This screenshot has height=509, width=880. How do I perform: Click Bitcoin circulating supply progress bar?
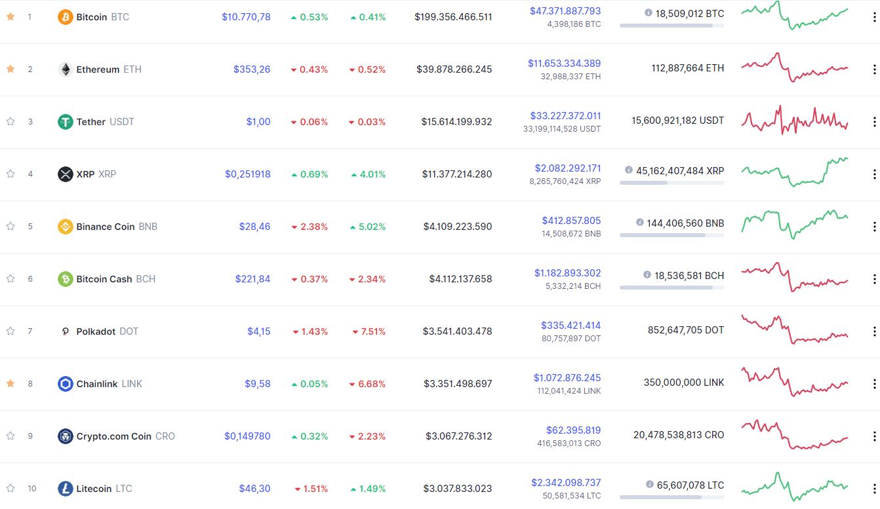672,26
